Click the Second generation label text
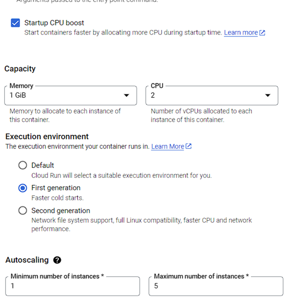This screenshot has height=306, width=293. 61,211
